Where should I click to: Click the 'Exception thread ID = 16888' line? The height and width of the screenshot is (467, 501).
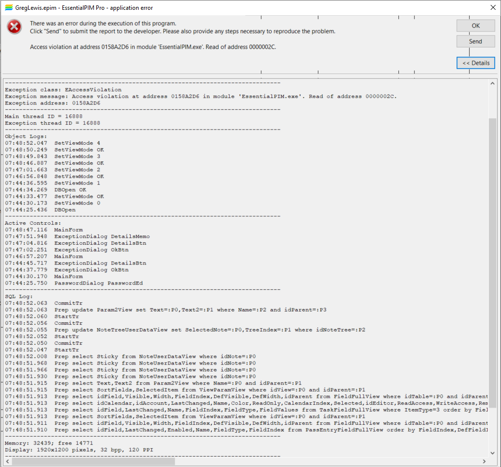[x=53, y=123]
